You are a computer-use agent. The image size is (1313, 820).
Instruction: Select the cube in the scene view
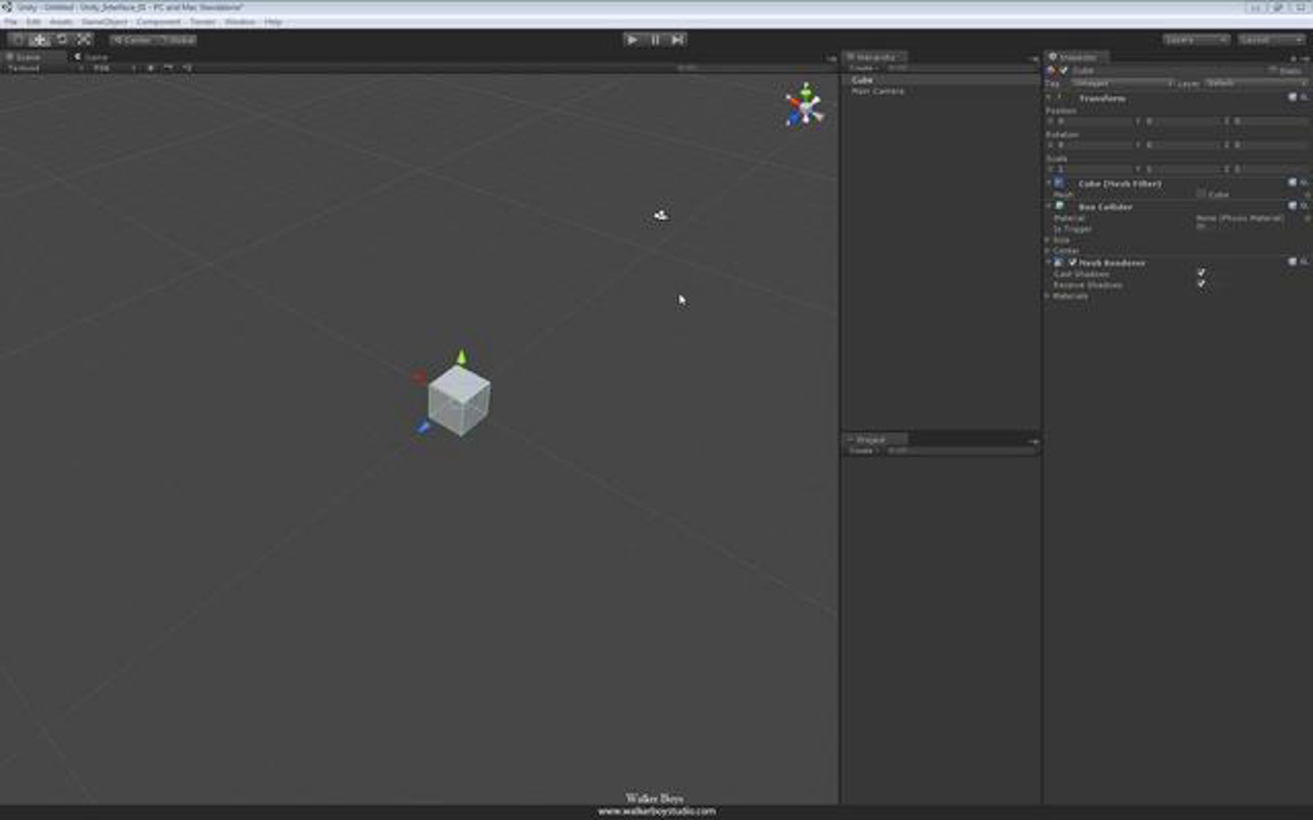coord(459,401)
